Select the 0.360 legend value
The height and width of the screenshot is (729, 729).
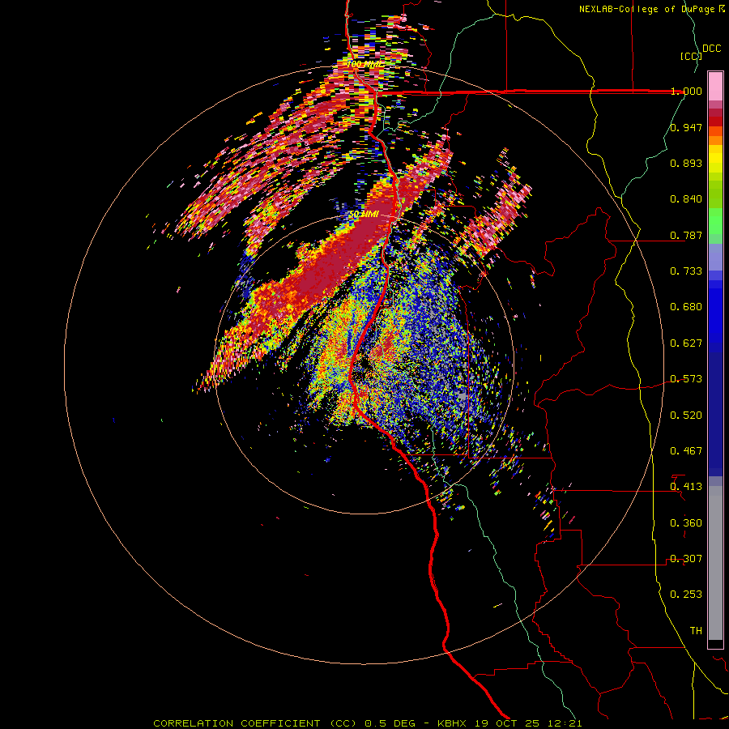pyautogui.click(x=686, y=523)
